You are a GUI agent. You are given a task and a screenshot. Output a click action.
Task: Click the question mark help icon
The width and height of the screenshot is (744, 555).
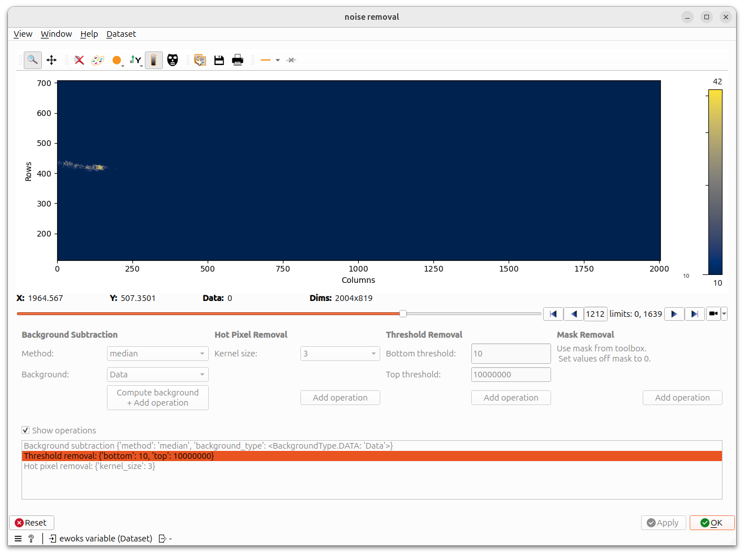31,539
